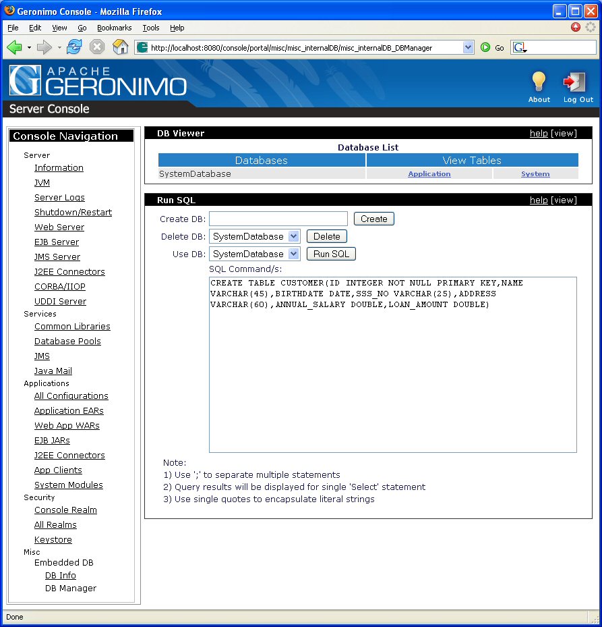Open the Common Libraries link
Image resolution: width=602 pixels, height=627 pixels.
[x=72, y=326]
